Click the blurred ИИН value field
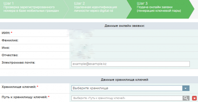Image resolution: width=198 pixels, height=102 pixels. pos(134,33)
